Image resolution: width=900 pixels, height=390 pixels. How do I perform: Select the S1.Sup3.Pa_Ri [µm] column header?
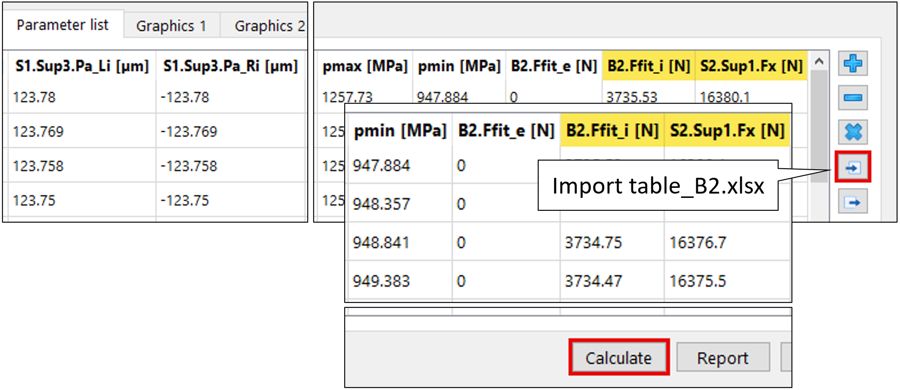230,66
